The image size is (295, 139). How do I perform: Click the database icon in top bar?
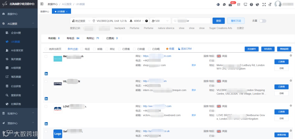(x=238, y=5)
